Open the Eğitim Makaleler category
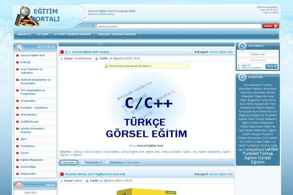The width and height of the screenshot is (293, 195). click(32, 160)
